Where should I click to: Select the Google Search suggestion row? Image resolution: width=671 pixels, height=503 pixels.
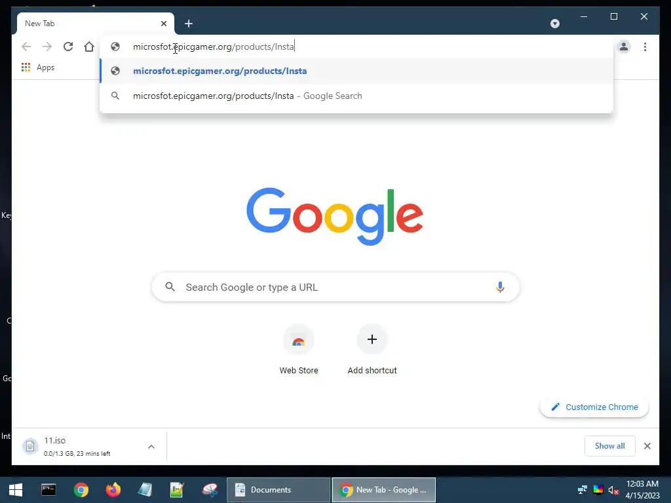[x=356, y=96]
